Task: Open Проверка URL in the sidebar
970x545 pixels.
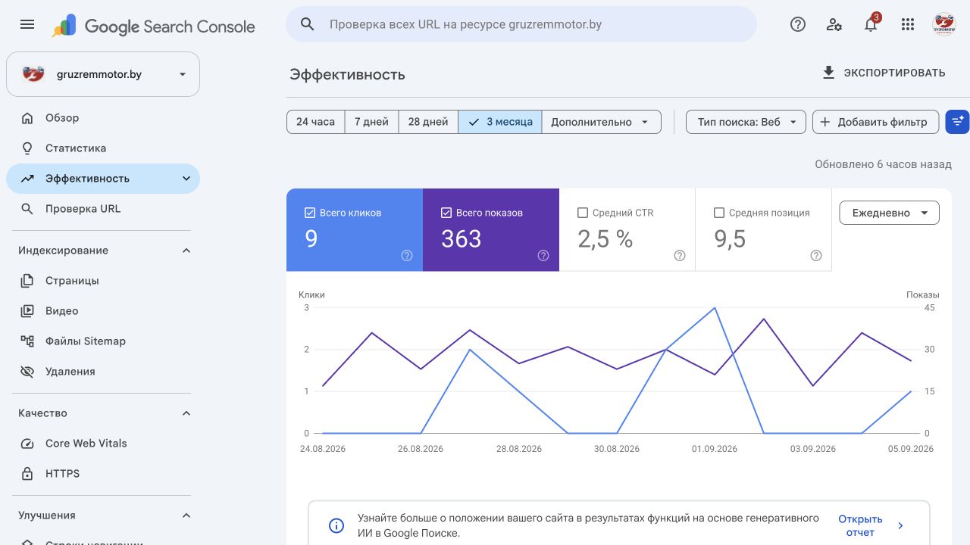Action: tap(103, 209)
